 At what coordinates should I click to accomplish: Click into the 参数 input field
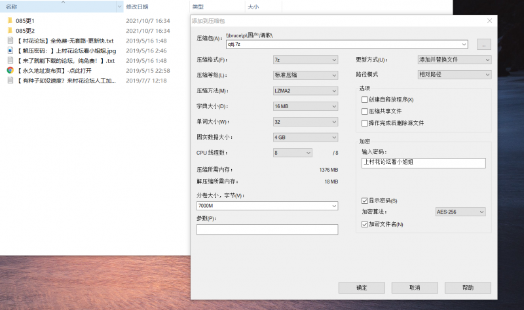click(x=267, y=229)
